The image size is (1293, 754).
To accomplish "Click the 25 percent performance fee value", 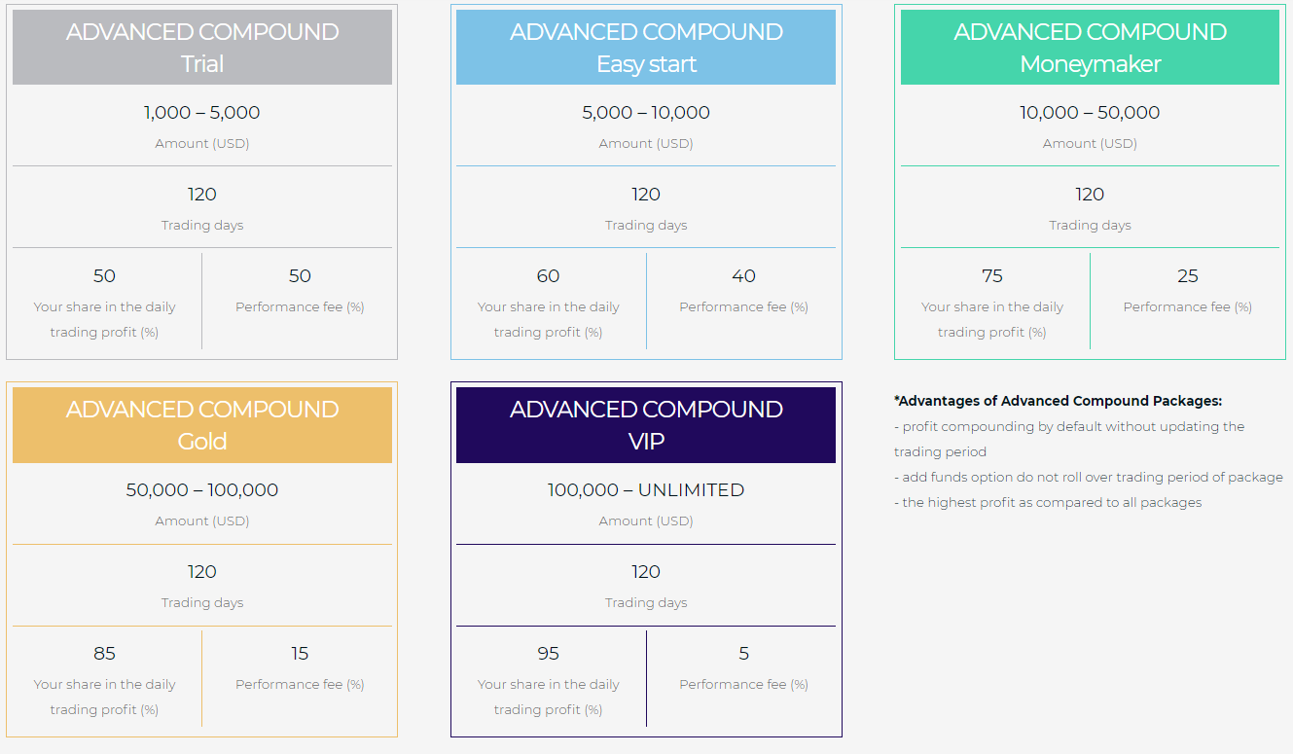I will pos(1187,276).
